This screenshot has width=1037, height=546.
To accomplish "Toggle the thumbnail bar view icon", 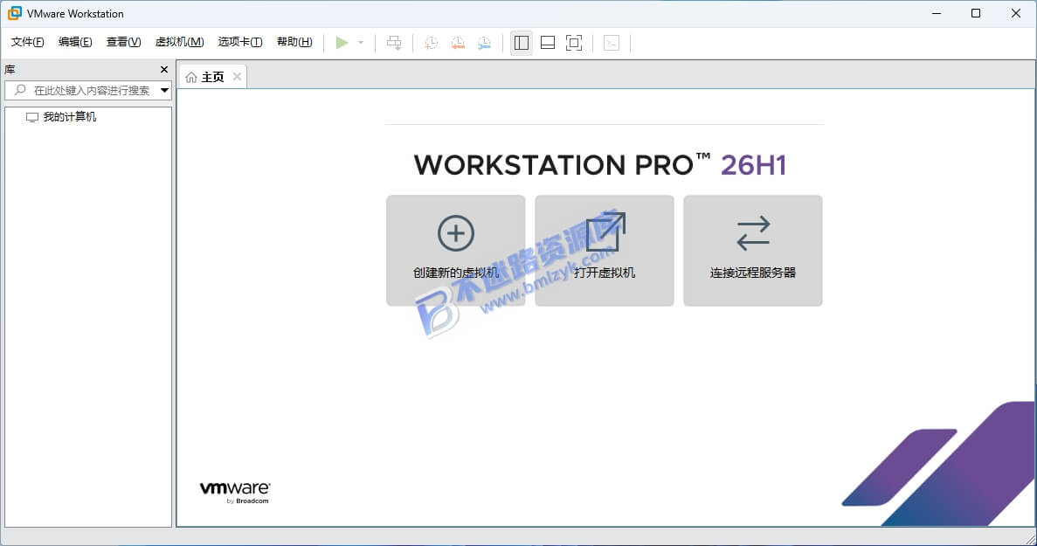I will (548, 43).
